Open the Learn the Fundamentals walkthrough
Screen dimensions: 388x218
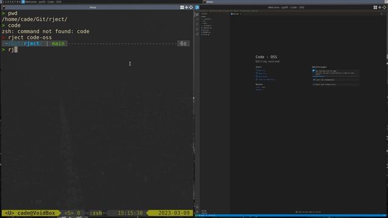click(335, 80)
